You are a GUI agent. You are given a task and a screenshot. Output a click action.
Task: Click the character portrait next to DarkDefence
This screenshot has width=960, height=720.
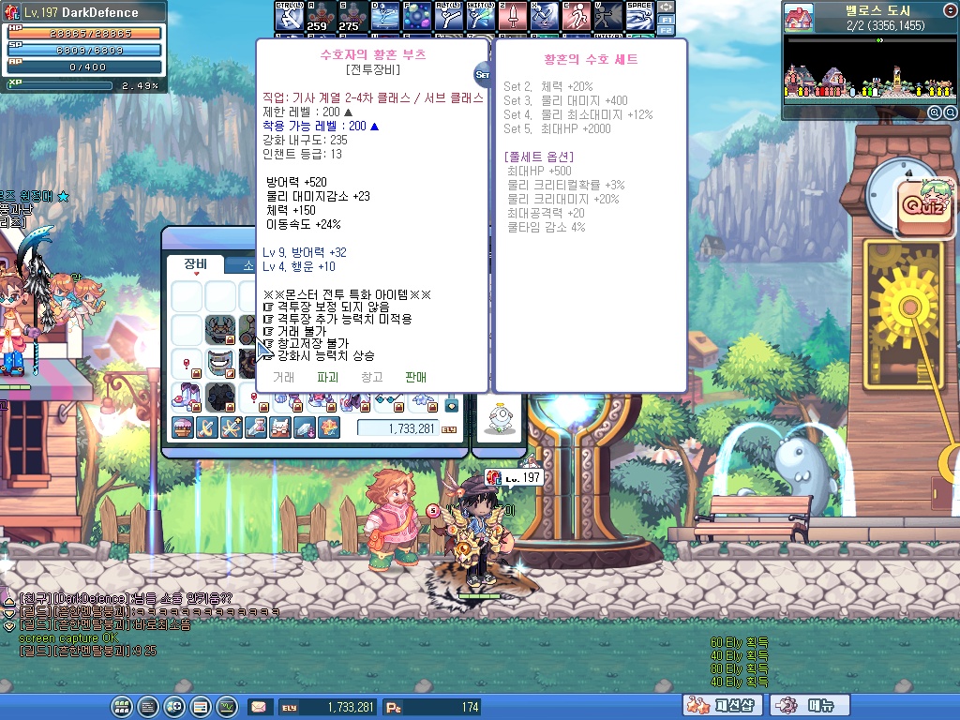(x=11, y=11)
